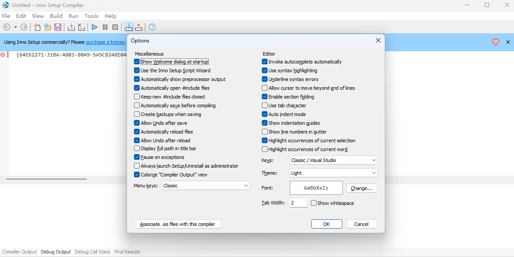
Task: Open an existing script
Action: (47, 27)
